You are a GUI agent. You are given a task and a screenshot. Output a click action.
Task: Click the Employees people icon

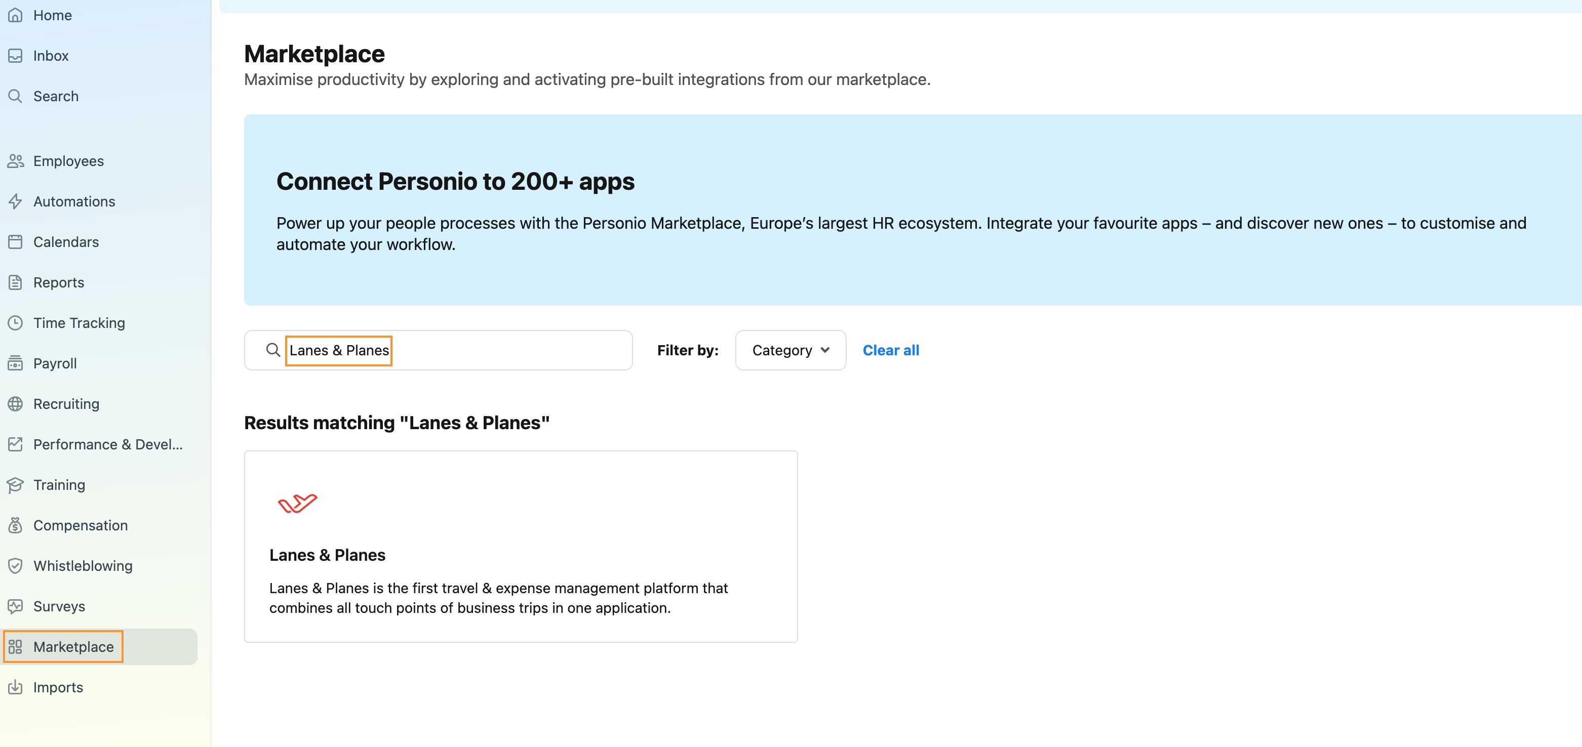tap(15, 161)
